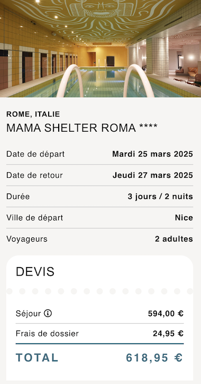Viewport: 201px width, 384px height.
Task: Select the Date de retour row
Action: tap(99, 175)
